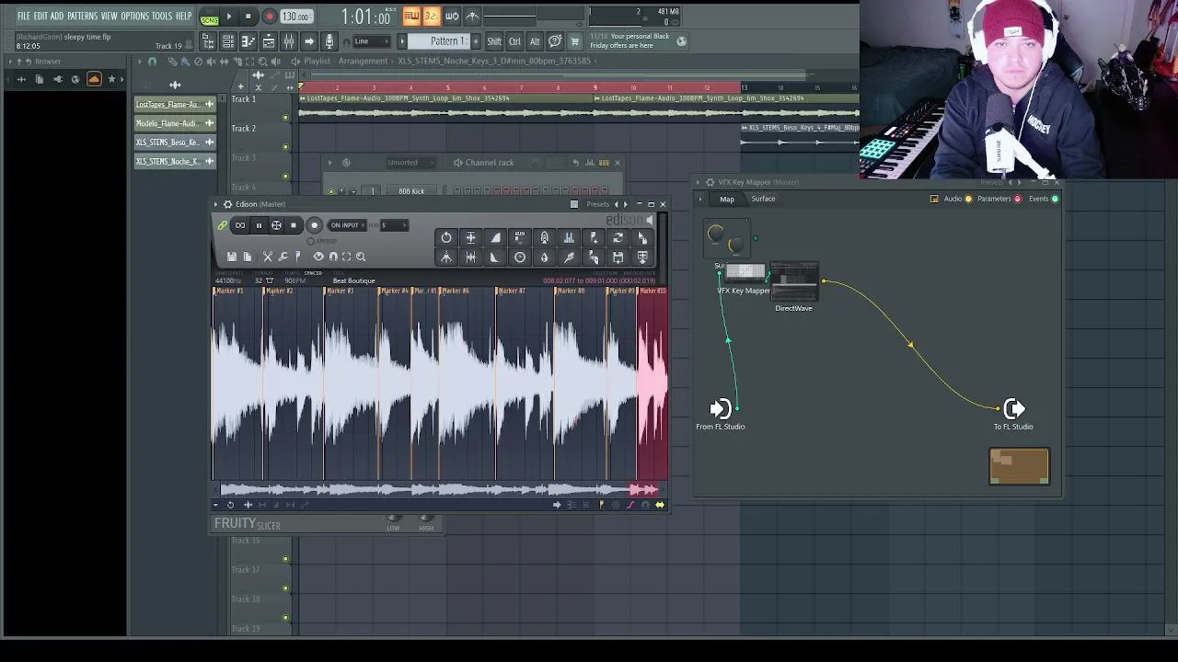Open Edison's record duration 5' dropdown
The height and width of the screenshot is (662, 1178).
pos(394,225)
